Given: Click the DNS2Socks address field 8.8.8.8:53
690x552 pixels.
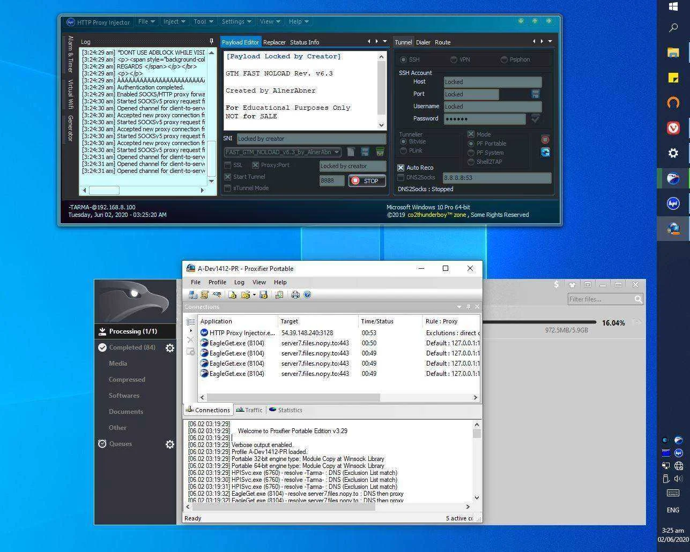Looking at the screenshot, I should point(496,178).
